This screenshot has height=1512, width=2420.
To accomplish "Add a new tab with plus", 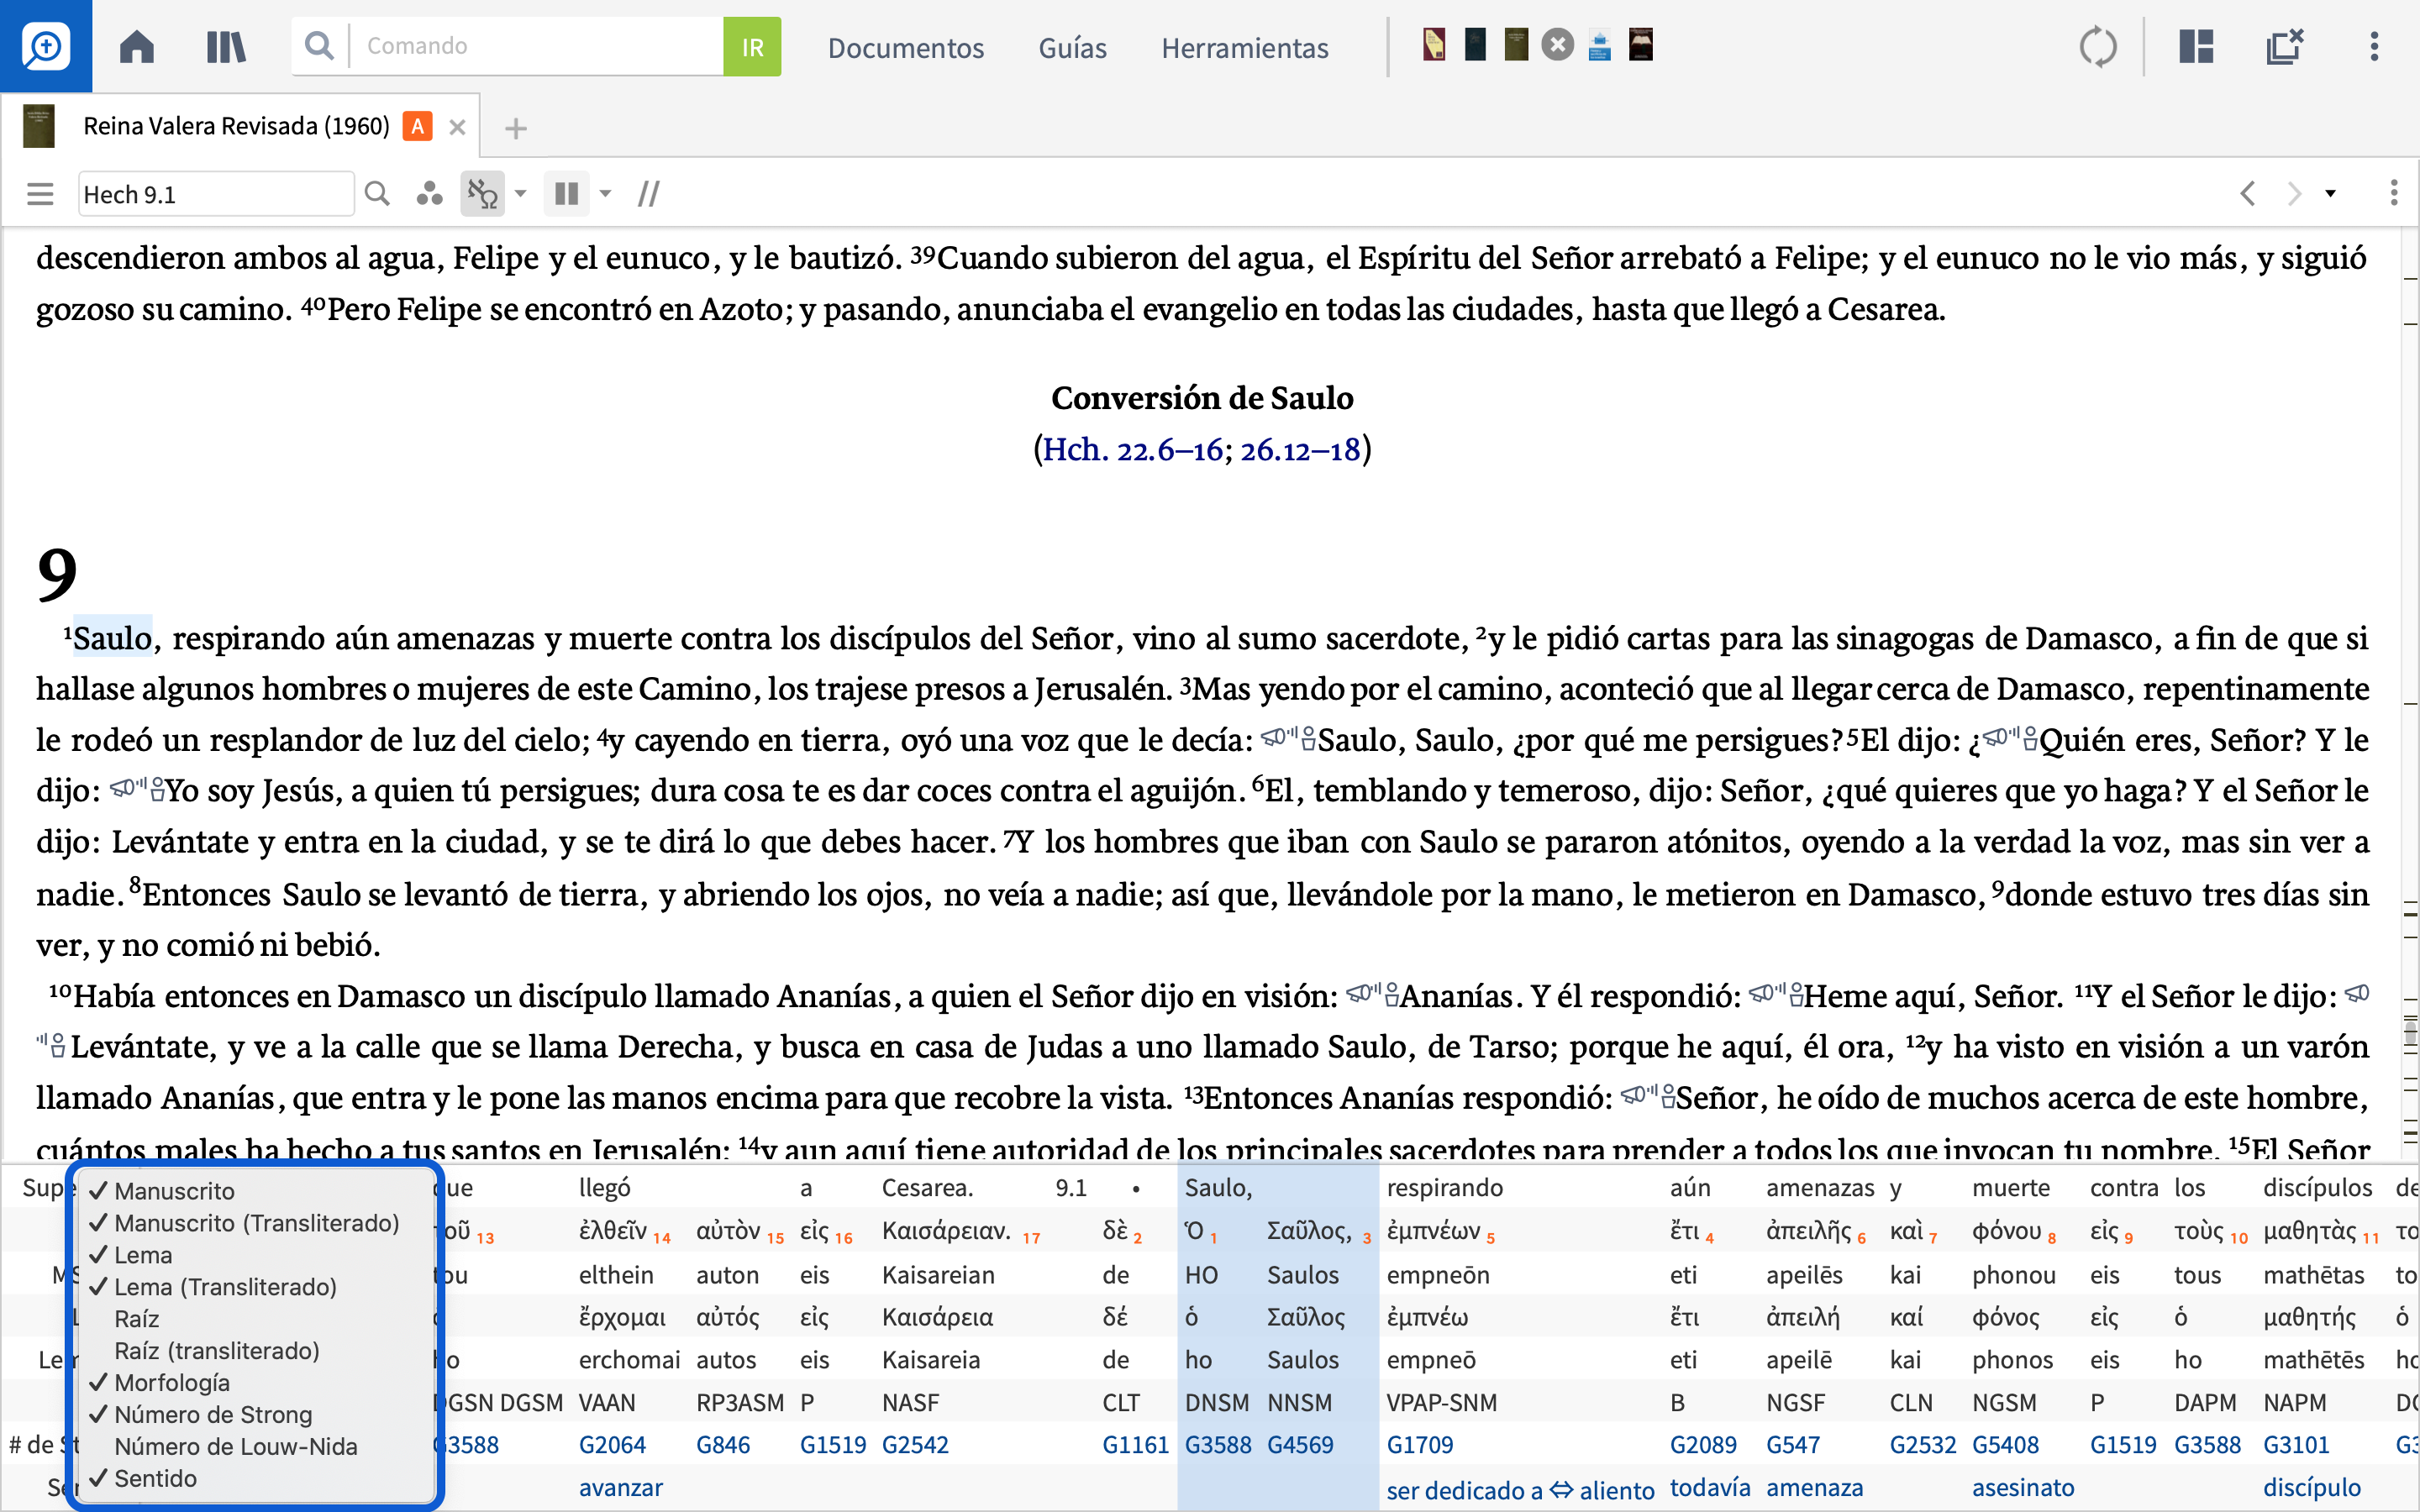I will pyautogui.click(x=516, y=128).
